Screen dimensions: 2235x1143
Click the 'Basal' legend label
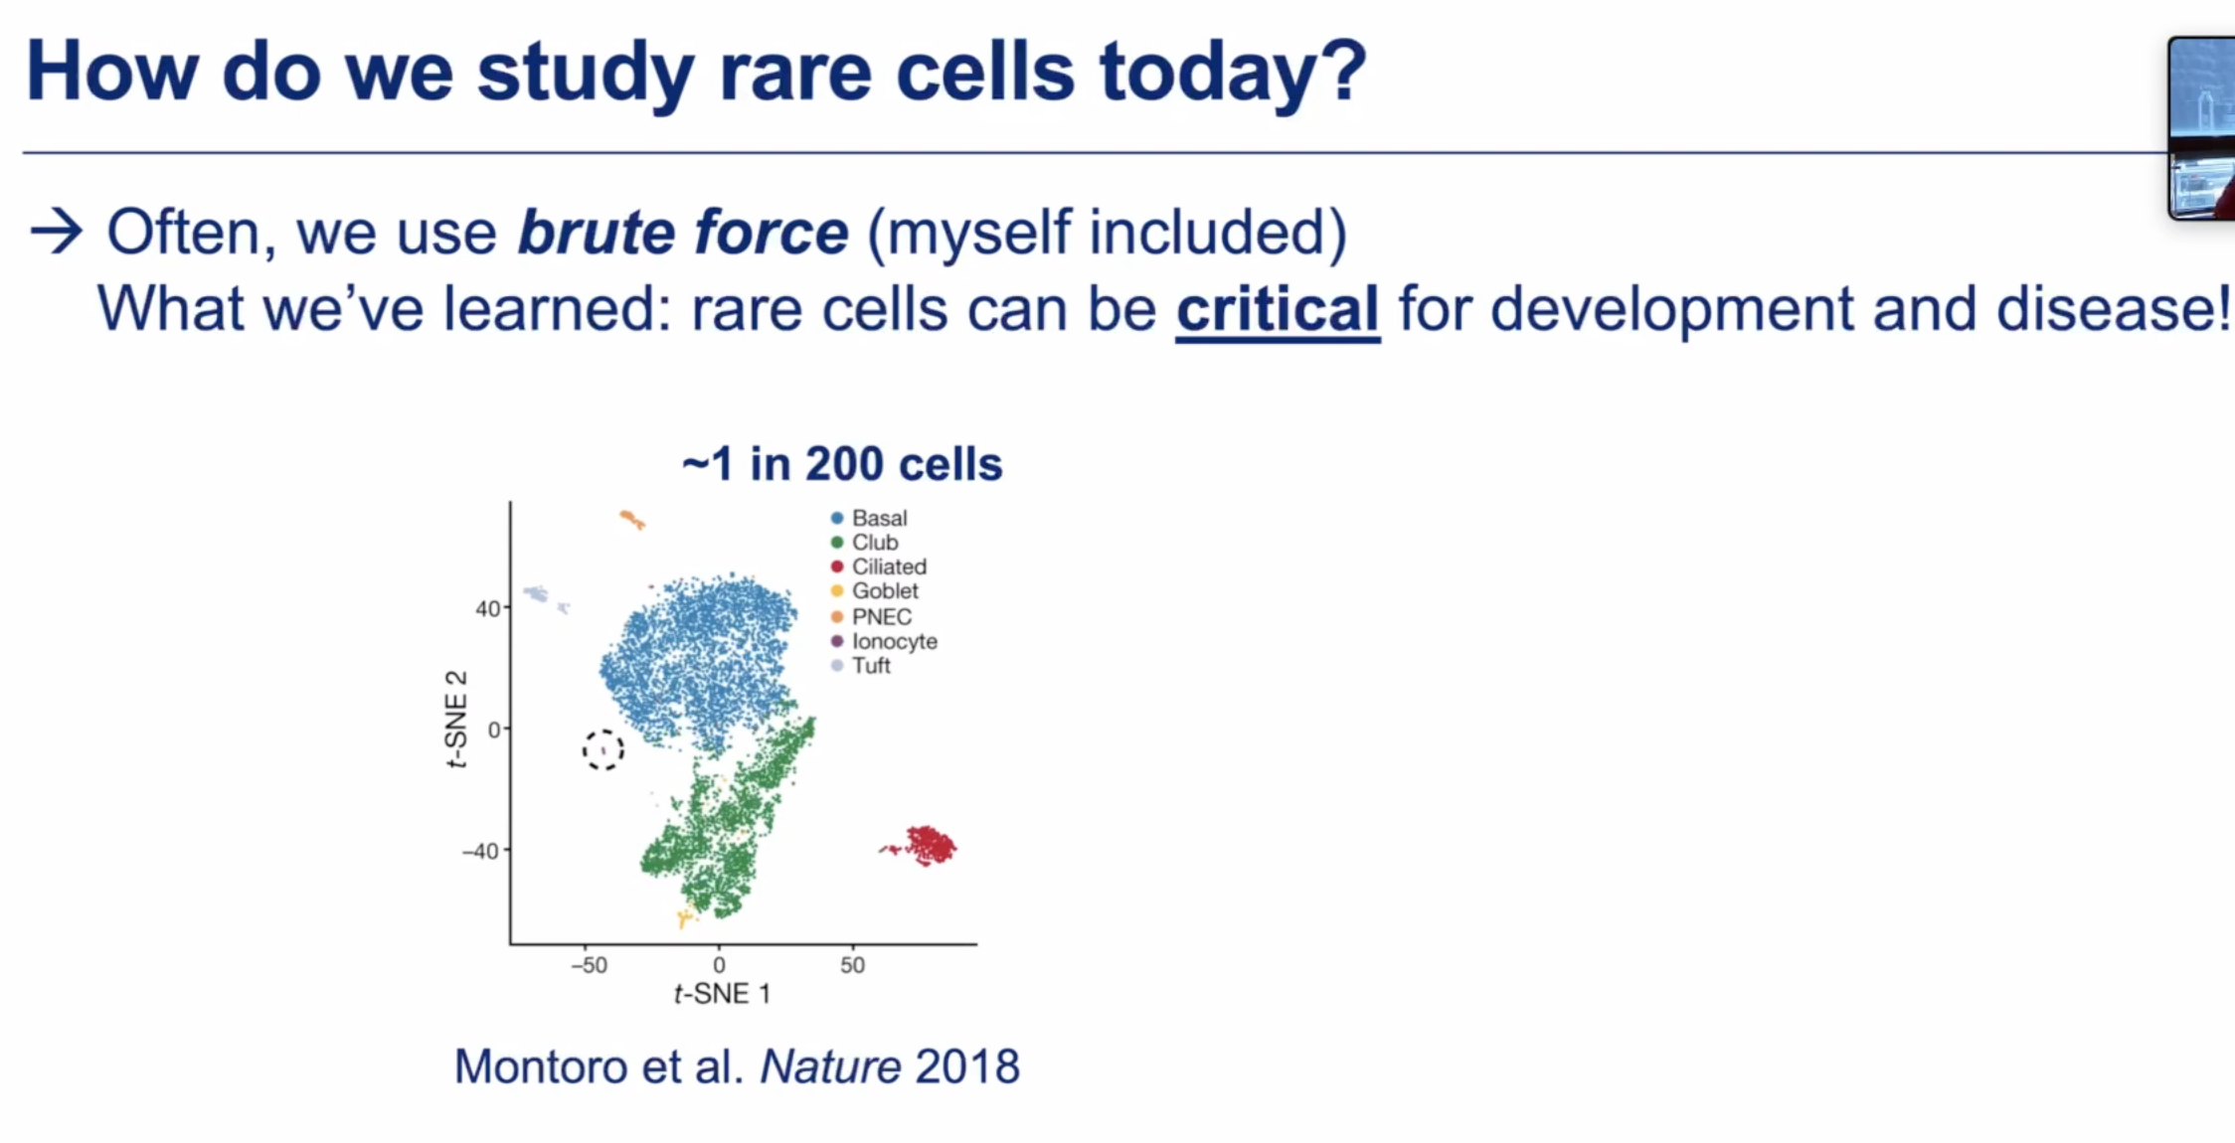(x=880, y=518)
